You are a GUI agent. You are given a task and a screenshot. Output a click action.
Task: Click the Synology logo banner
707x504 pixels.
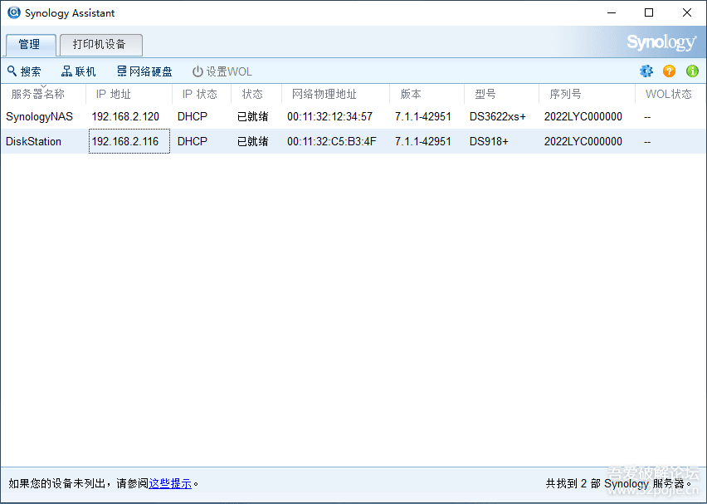[x=661, y=43]
